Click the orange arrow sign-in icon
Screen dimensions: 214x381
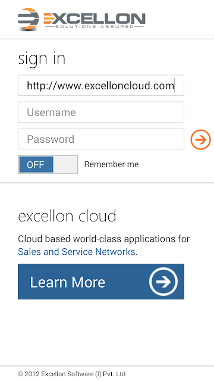(200, 139)
